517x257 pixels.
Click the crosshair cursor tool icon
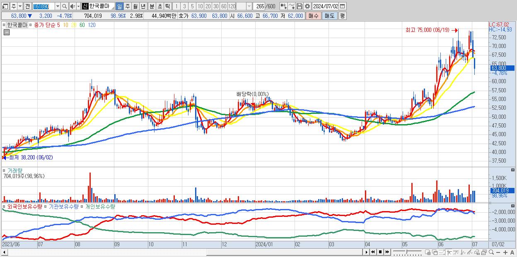coord(449,252)
